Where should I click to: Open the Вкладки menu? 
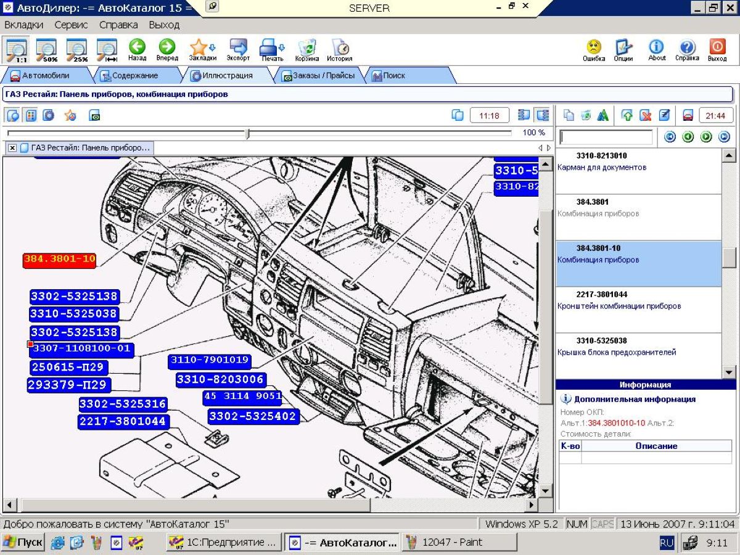pyautogui.click(x=24, y=25)
